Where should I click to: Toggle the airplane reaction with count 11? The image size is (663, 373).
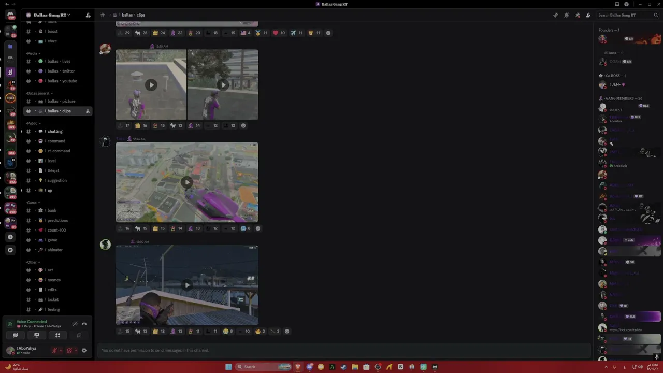(296, 33)
